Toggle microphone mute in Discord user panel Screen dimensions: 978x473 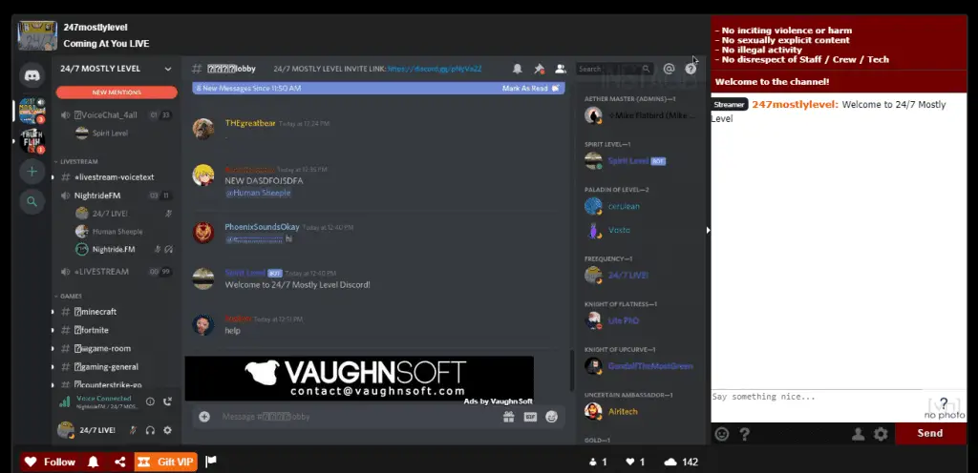point(133,430)
